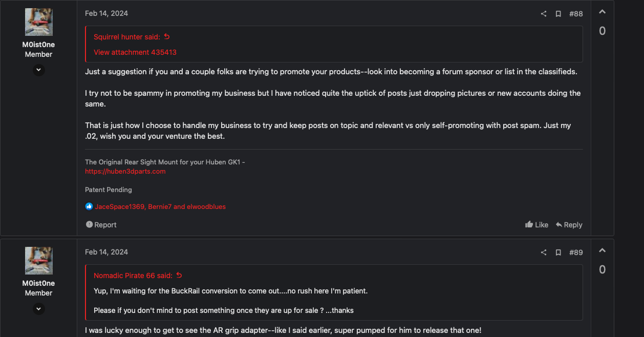Upvote post #89 with the up arrow

(603, 250)
